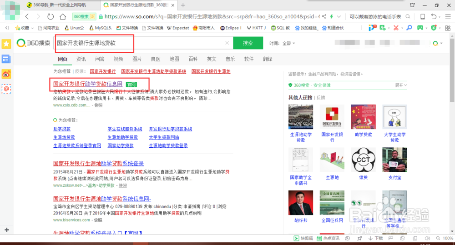The height and width of the screenshot is (245, 455).
Task: Switch to the 地图 tab
Action: (x=174, y=59)
